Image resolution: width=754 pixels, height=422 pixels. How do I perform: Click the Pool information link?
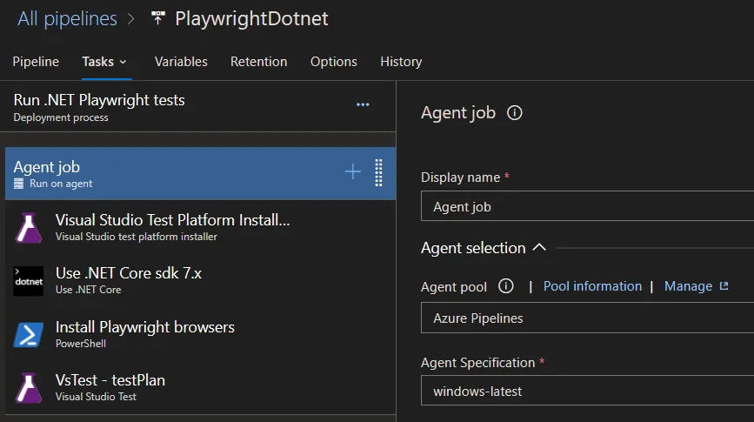(592, 286)
